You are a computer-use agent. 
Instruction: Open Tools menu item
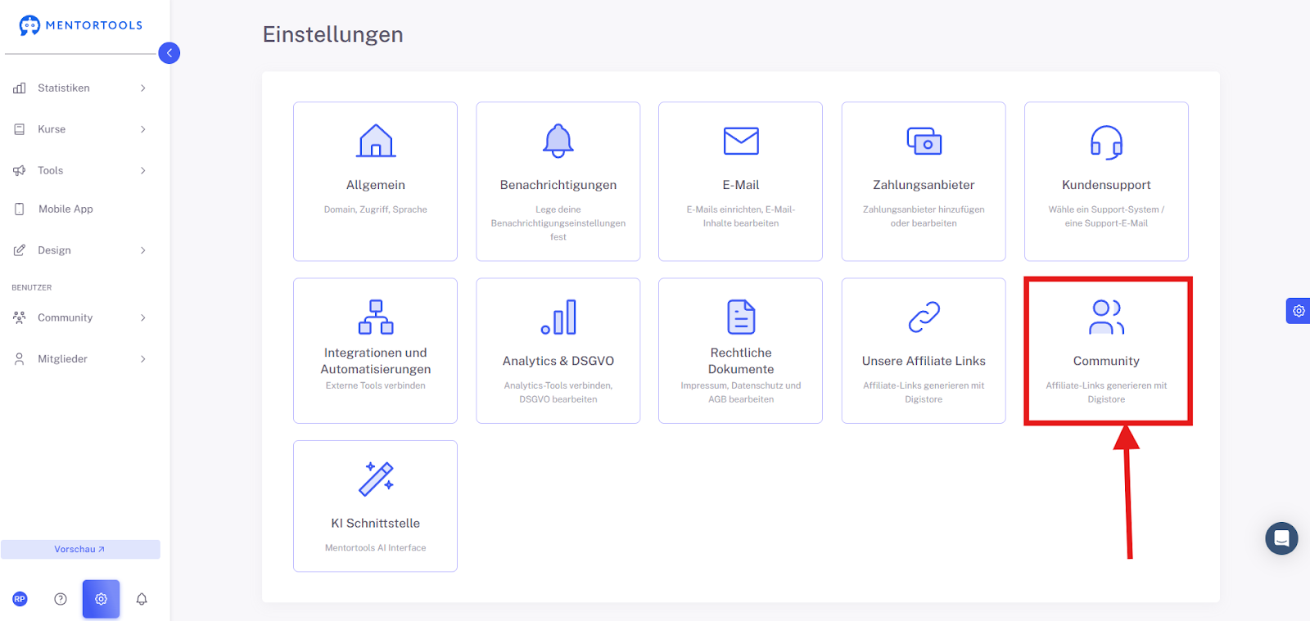pyautogui.click(x=50, y=170)
